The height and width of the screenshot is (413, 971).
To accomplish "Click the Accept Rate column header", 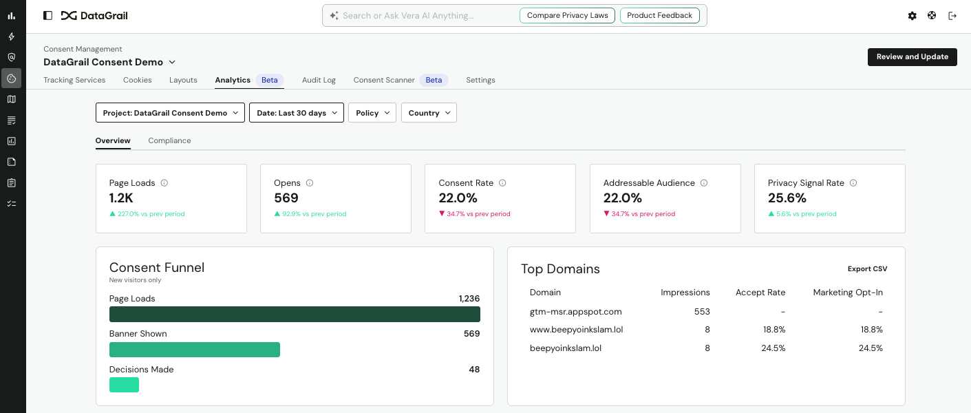I will click(x=760, y=293).
